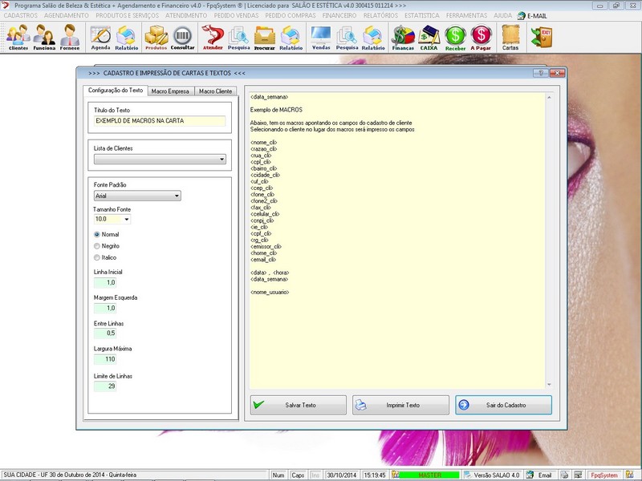
Task: Select the Normal font style radio
Action: tap(97, 234)
